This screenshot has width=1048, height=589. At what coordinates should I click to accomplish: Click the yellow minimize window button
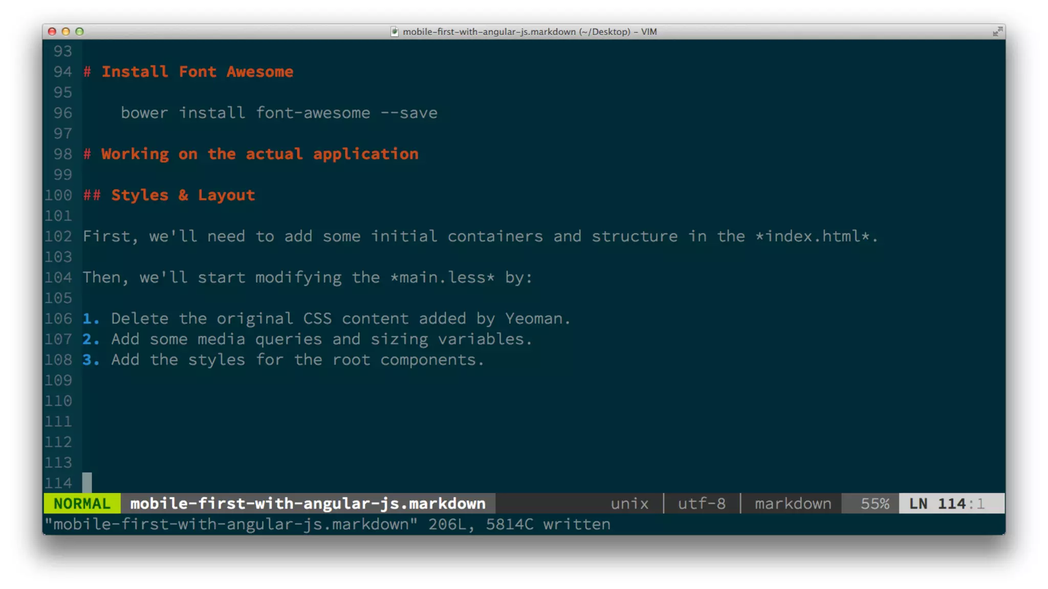[x=65, y=32]
